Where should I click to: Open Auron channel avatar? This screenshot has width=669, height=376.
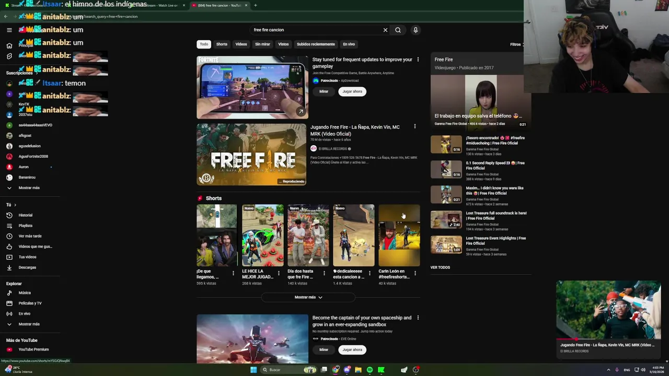9,167
